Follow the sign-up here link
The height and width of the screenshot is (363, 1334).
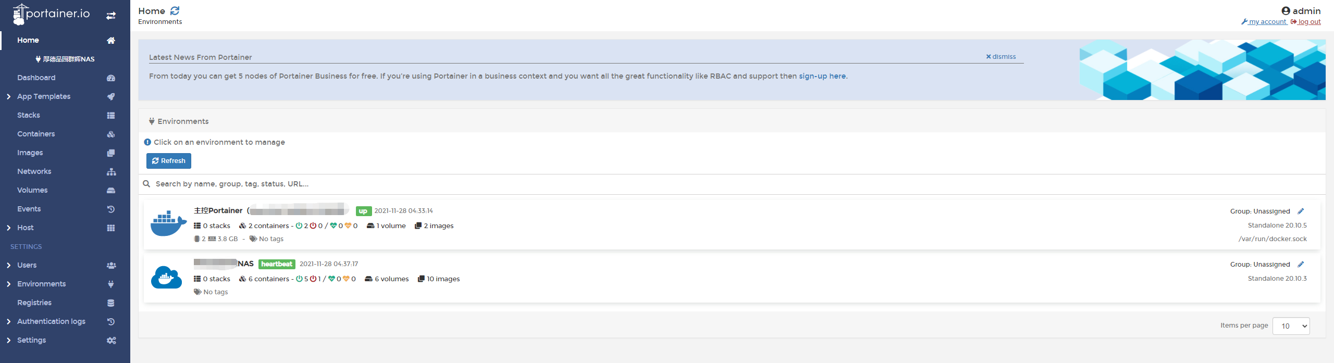[x=822, y=76]
